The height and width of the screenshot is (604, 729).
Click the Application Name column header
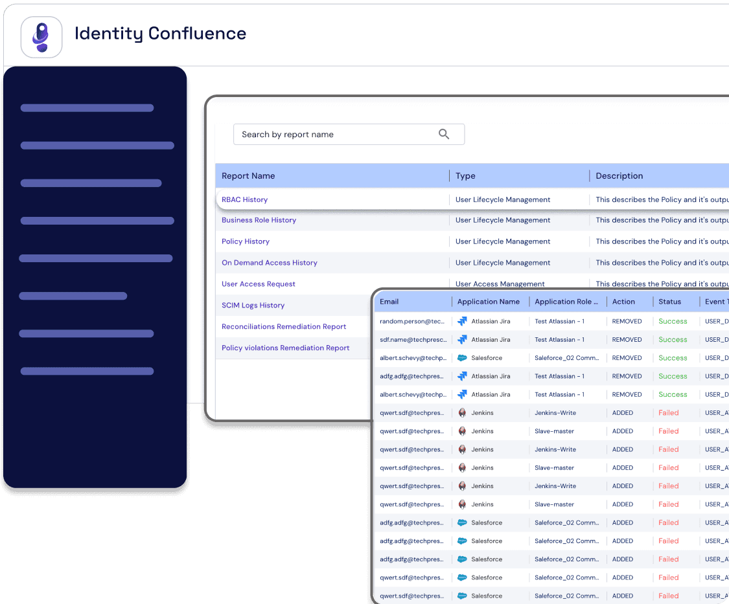click(x=488, y=302)
